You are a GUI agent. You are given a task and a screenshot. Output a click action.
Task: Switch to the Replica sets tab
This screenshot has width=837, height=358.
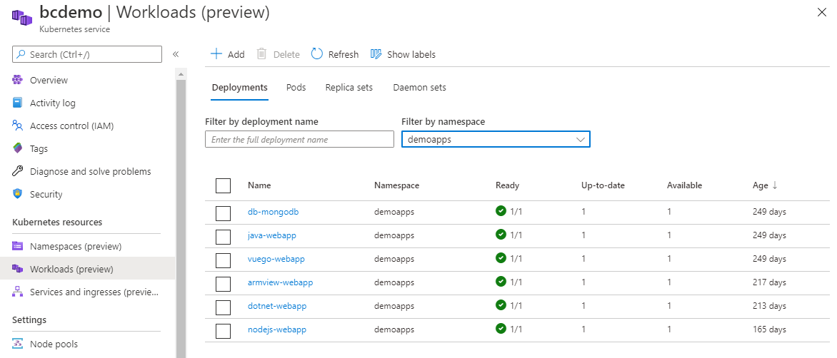pos(349,88)
